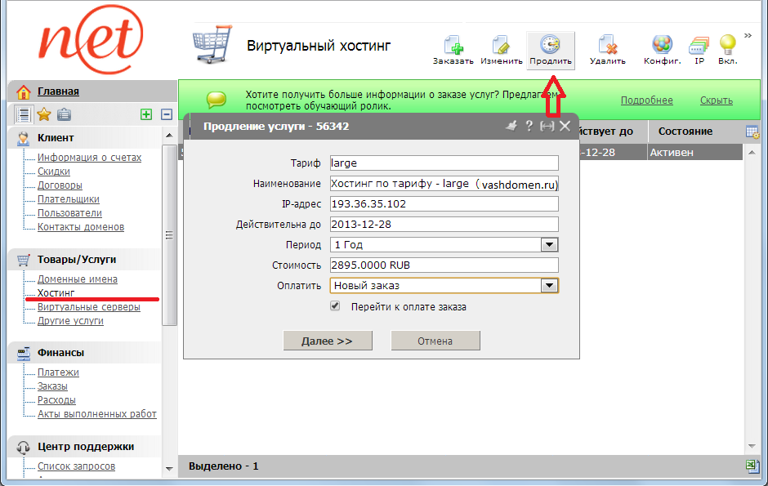Open the Период dropdown
The image size is (768, 486).
[549, 244]
